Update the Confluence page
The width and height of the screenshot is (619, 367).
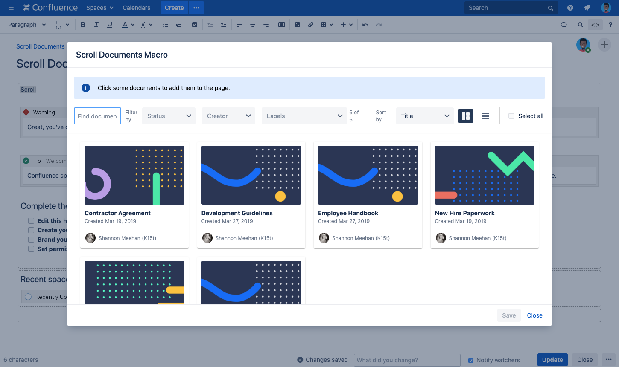552,359
